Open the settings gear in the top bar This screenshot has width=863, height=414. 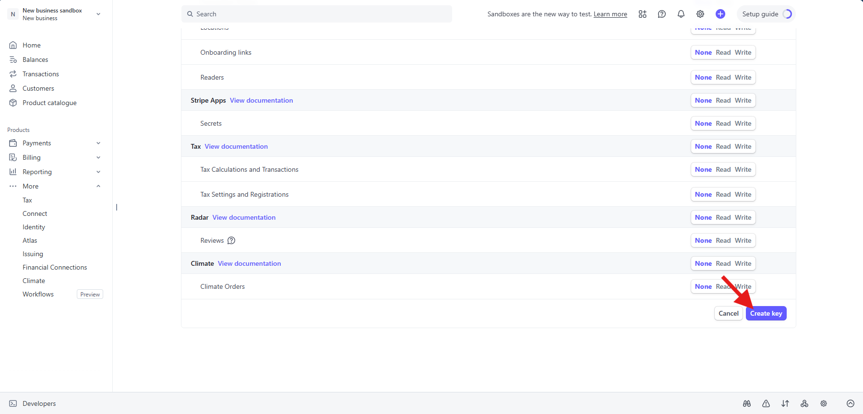[700, 14]
